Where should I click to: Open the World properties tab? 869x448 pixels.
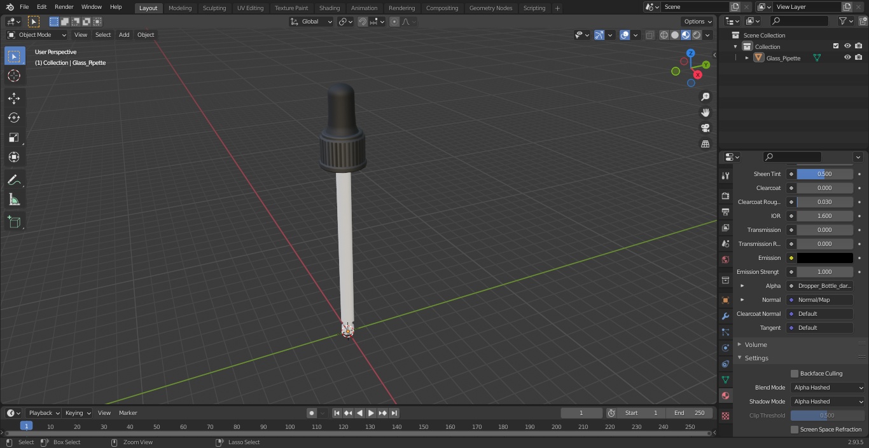[x=725, y=259]
